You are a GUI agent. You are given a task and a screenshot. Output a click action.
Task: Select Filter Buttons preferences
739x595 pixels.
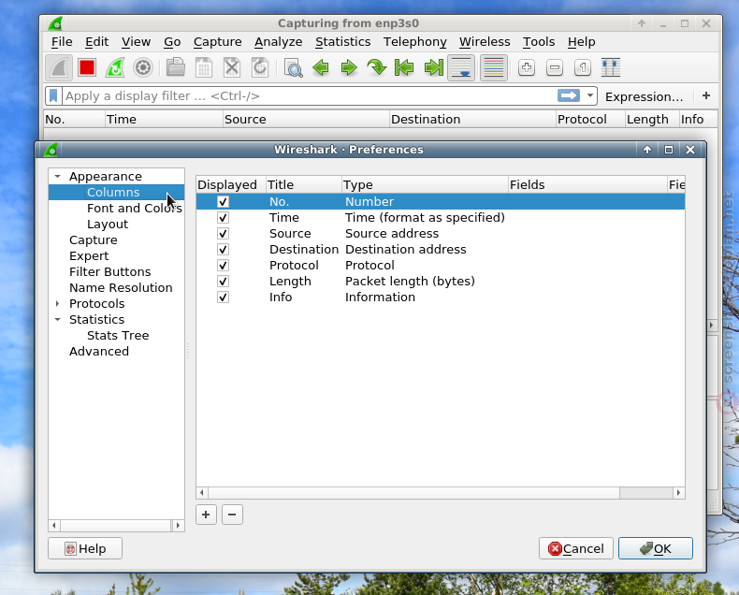(109, 272)
